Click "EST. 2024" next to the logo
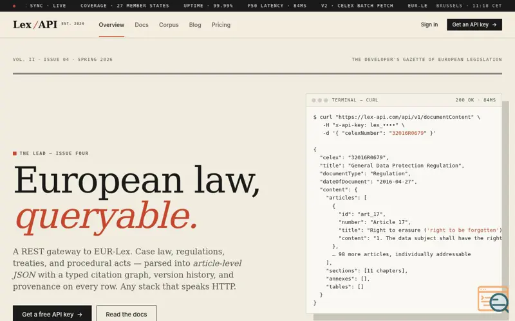Screen dimensions: 515x321 [73, 24]
